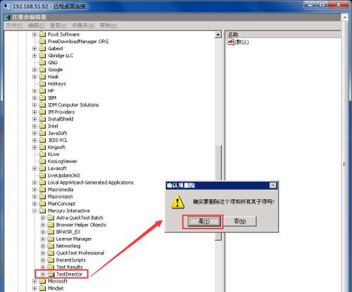The image size is (352, 292).
Task: Select the QuickTest Professional folder icon
Action: pos(51,253)
